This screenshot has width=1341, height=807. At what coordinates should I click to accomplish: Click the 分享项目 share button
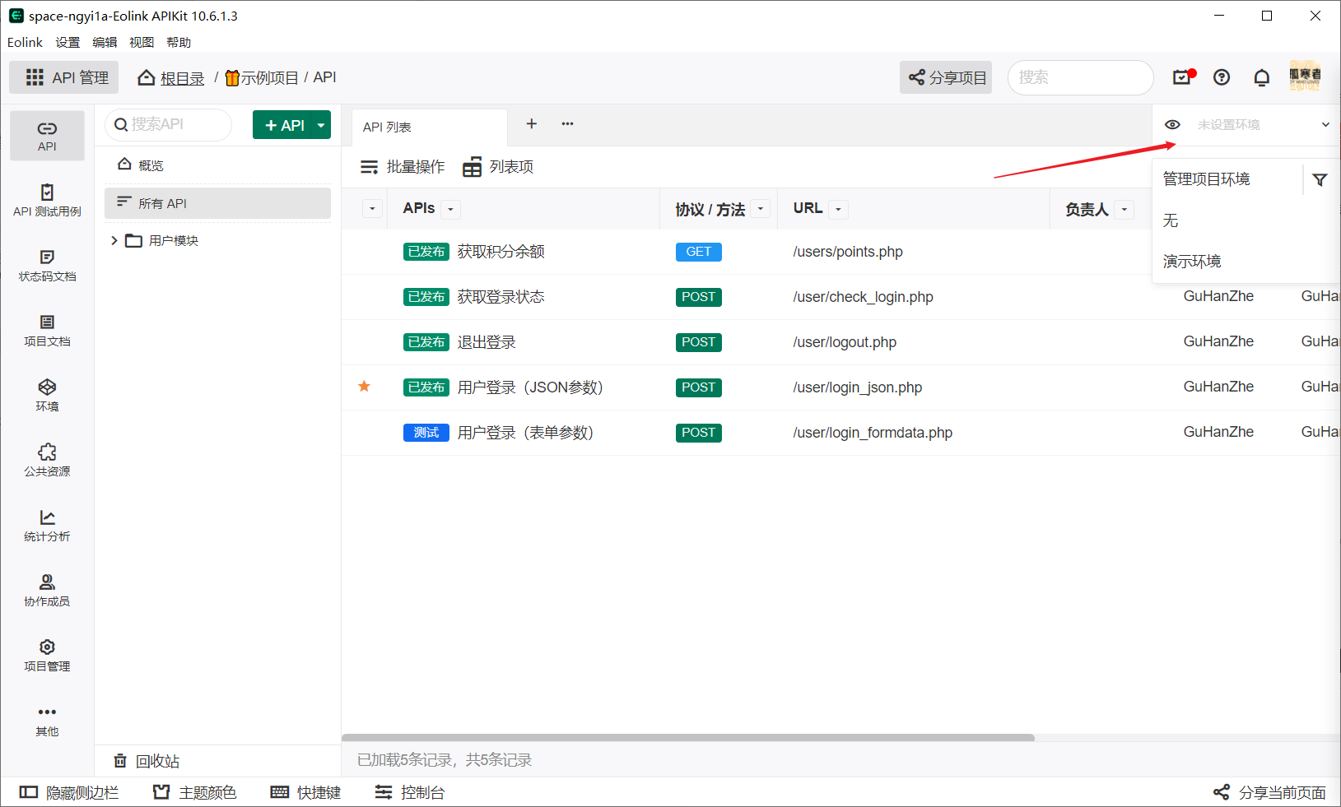point(946,77)
